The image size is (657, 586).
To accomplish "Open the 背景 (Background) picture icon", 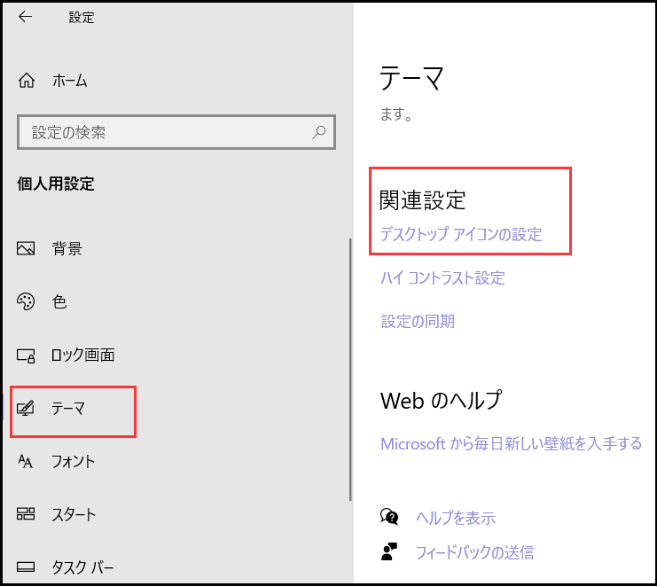I will pos(26,249).
